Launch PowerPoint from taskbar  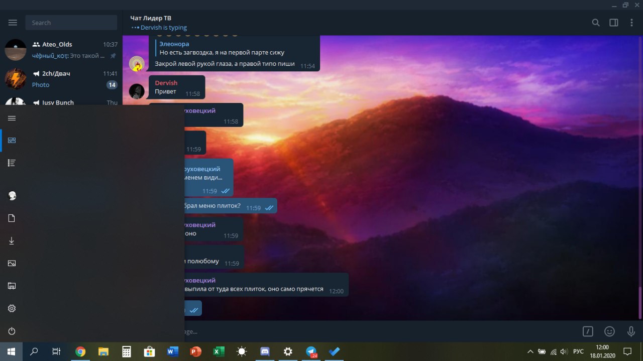click(195, 351)
